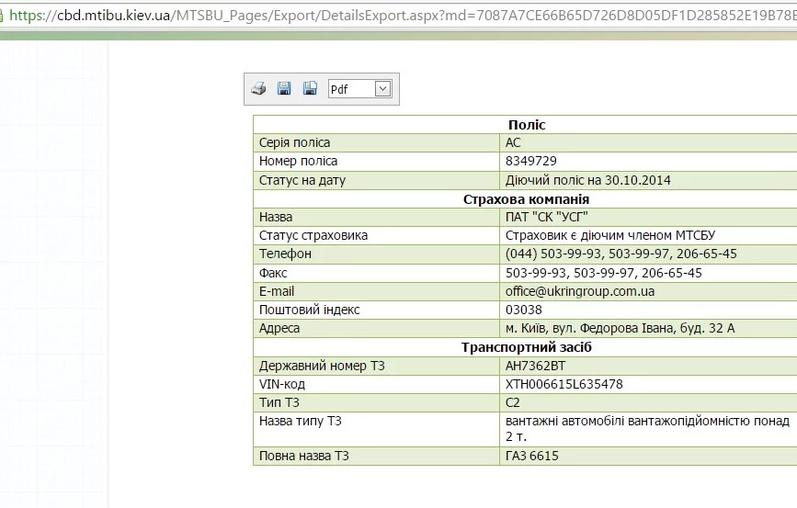Click the 'Поштовий індекс' label

tap(309, 310)
